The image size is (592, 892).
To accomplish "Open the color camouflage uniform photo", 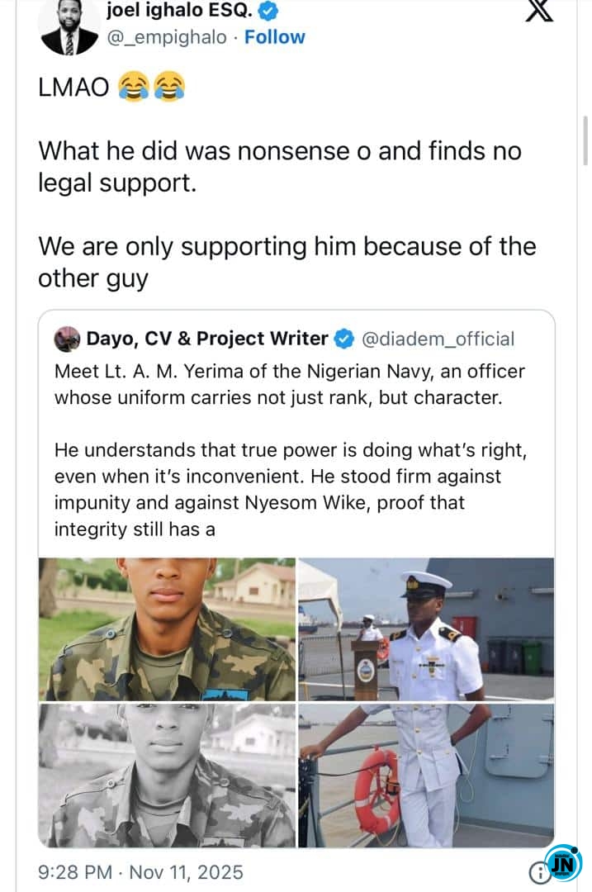I will [167, 629].
